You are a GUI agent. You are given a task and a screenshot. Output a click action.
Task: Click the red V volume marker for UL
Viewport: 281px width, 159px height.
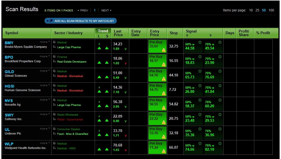click(x=125, y=136)
